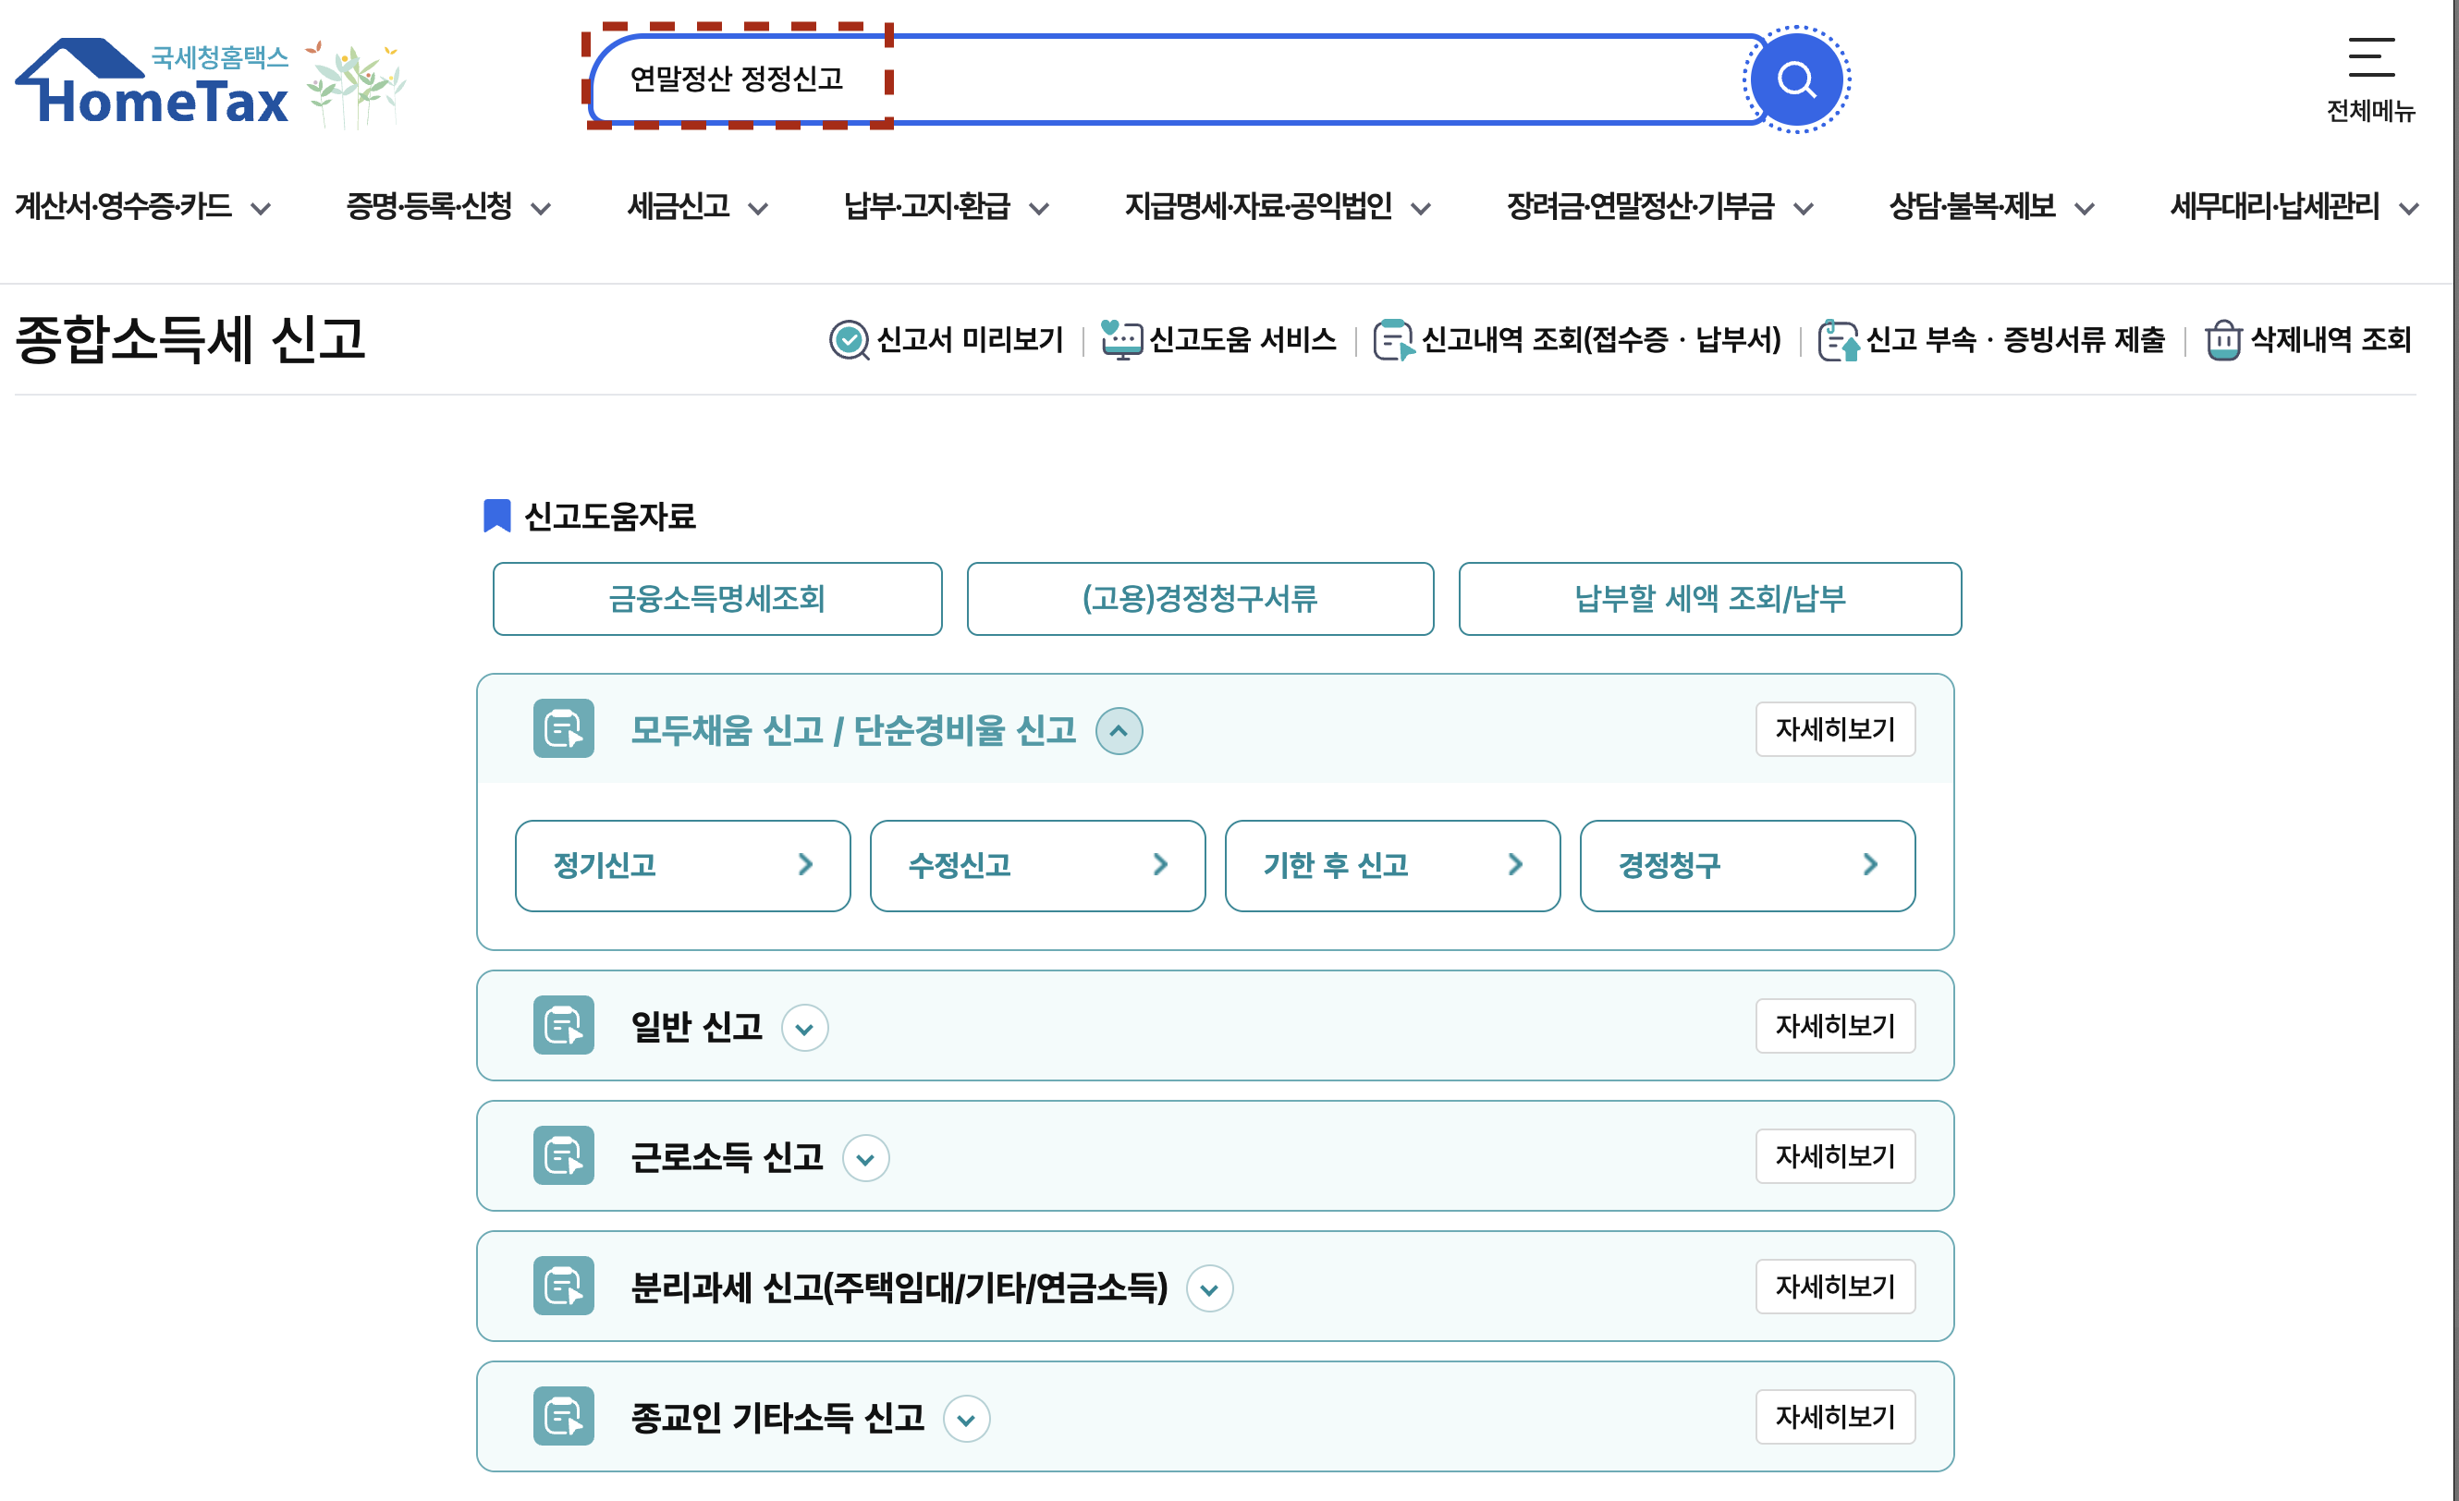Expand the 근로소득 신고 section chevron
Screen dimensions: 2459x1501
[865, 1159]
